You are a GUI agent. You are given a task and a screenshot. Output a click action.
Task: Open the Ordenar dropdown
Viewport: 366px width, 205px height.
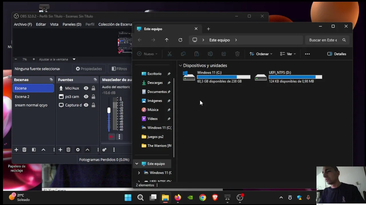(x=261, y=54)
